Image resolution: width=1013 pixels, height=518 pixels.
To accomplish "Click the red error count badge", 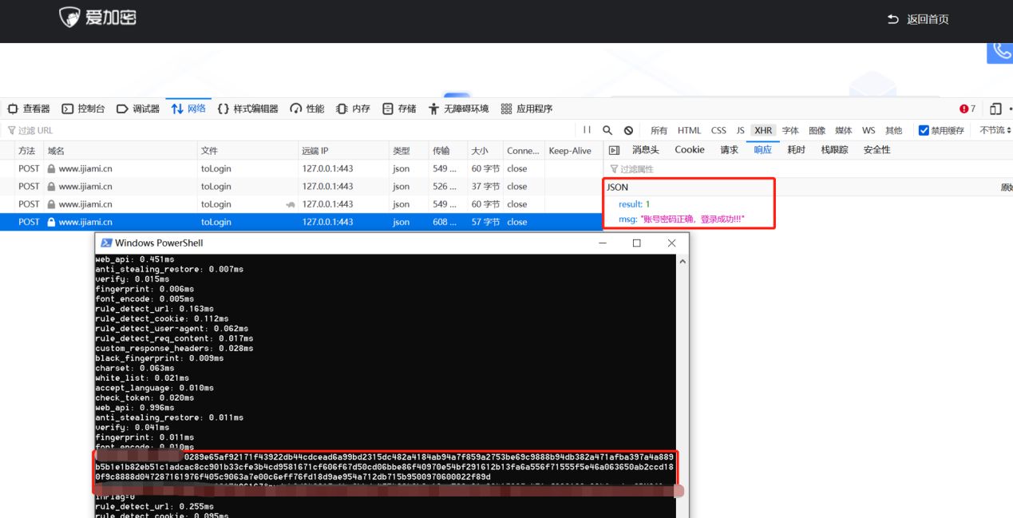I will tap(967, 109).
